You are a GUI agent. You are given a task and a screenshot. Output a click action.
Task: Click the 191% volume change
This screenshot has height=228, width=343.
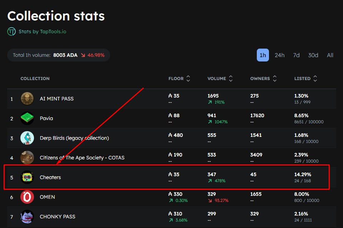pyautogui.click(x=216, y=102)
